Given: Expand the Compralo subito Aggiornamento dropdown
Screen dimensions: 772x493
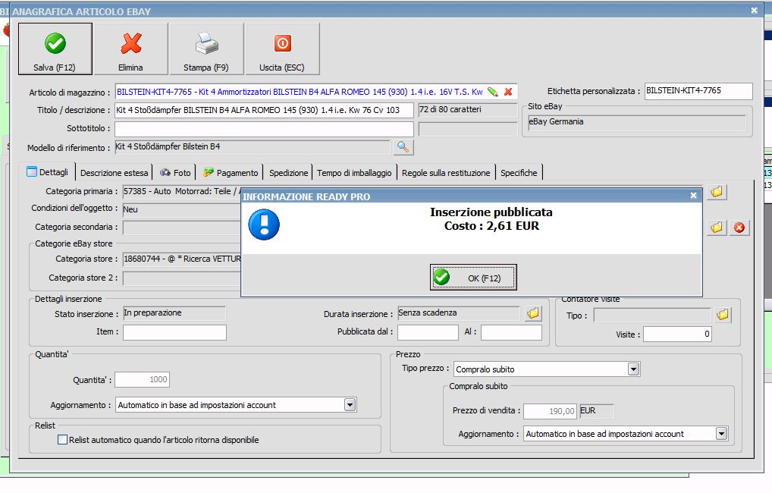Looking at the screenshot, I should pos(721,434).
